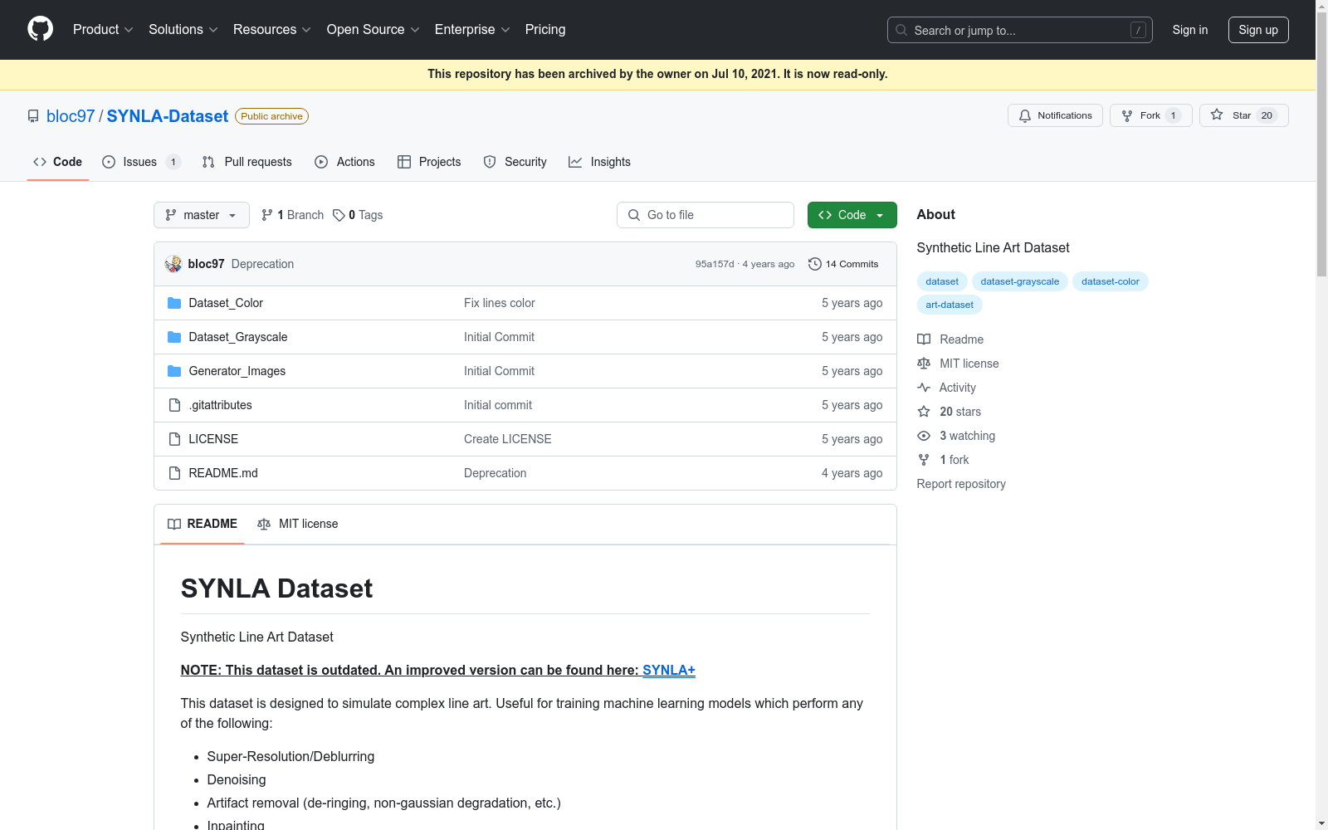
Task: Click the book icon beside Readme in About
Action: coord(924,339)
